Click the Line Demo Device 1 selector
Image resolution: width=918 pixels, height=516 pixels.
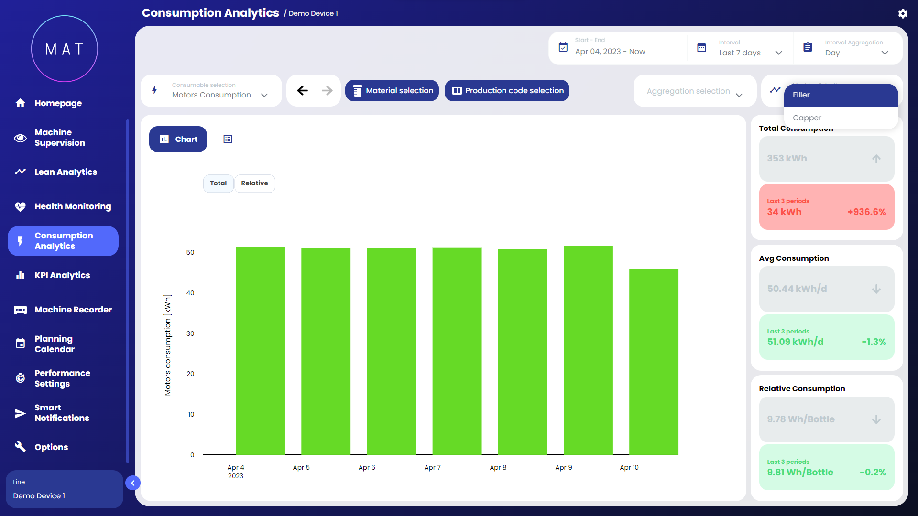[65, 489]
